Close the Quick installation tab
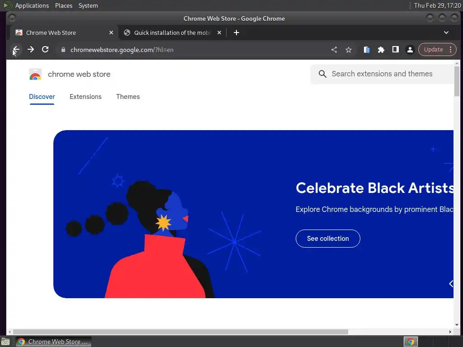 [219, 33]
